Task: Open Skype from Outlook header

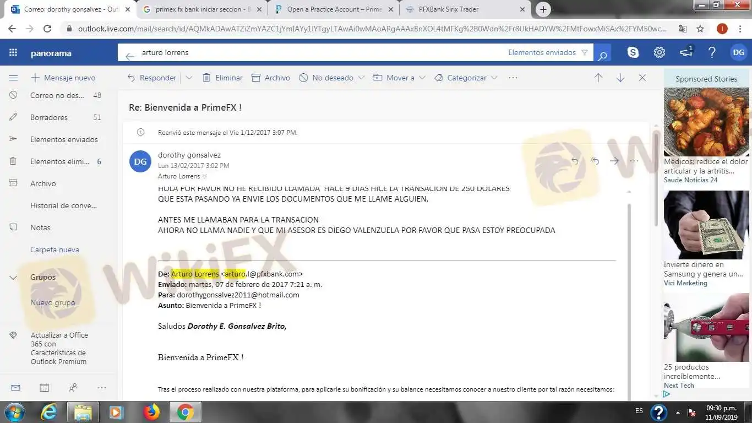Action: 633,53
